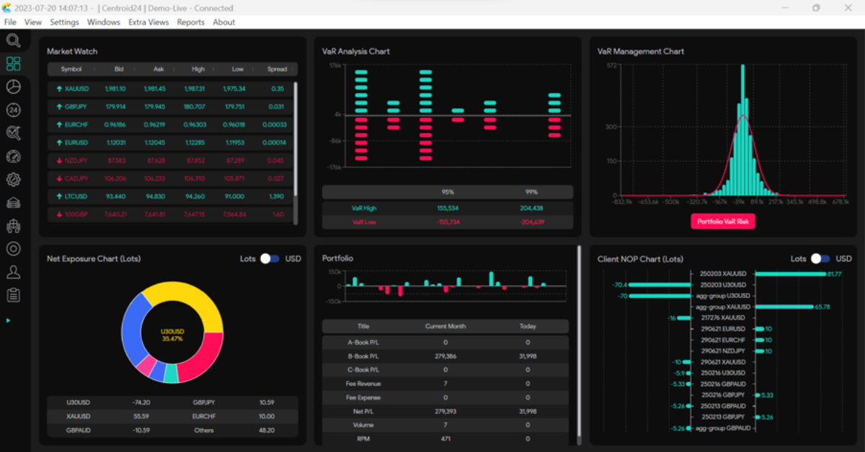
Task: Open the gear icon in the sidebar
Action: [13, 179]
